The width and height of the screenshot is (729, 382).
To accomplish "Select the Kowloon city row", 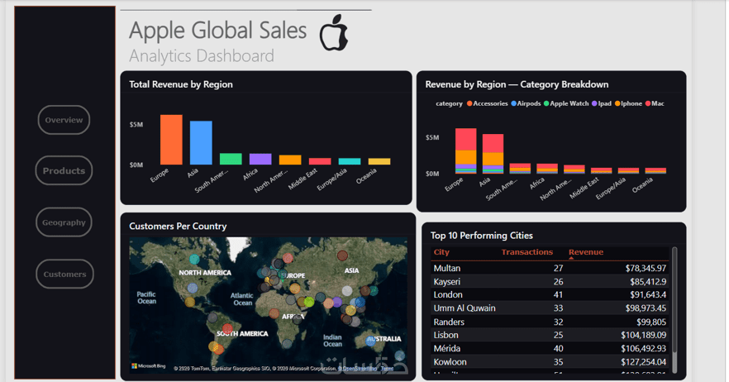I will click(x=550, y=362).
